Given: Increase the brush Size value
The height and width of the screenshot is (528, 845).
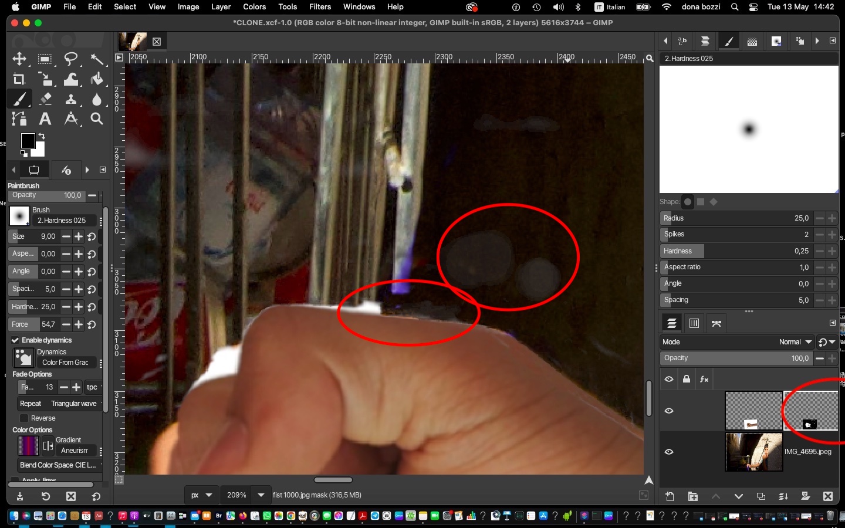Looking at the screenshot, I should [x=79, y=236].
